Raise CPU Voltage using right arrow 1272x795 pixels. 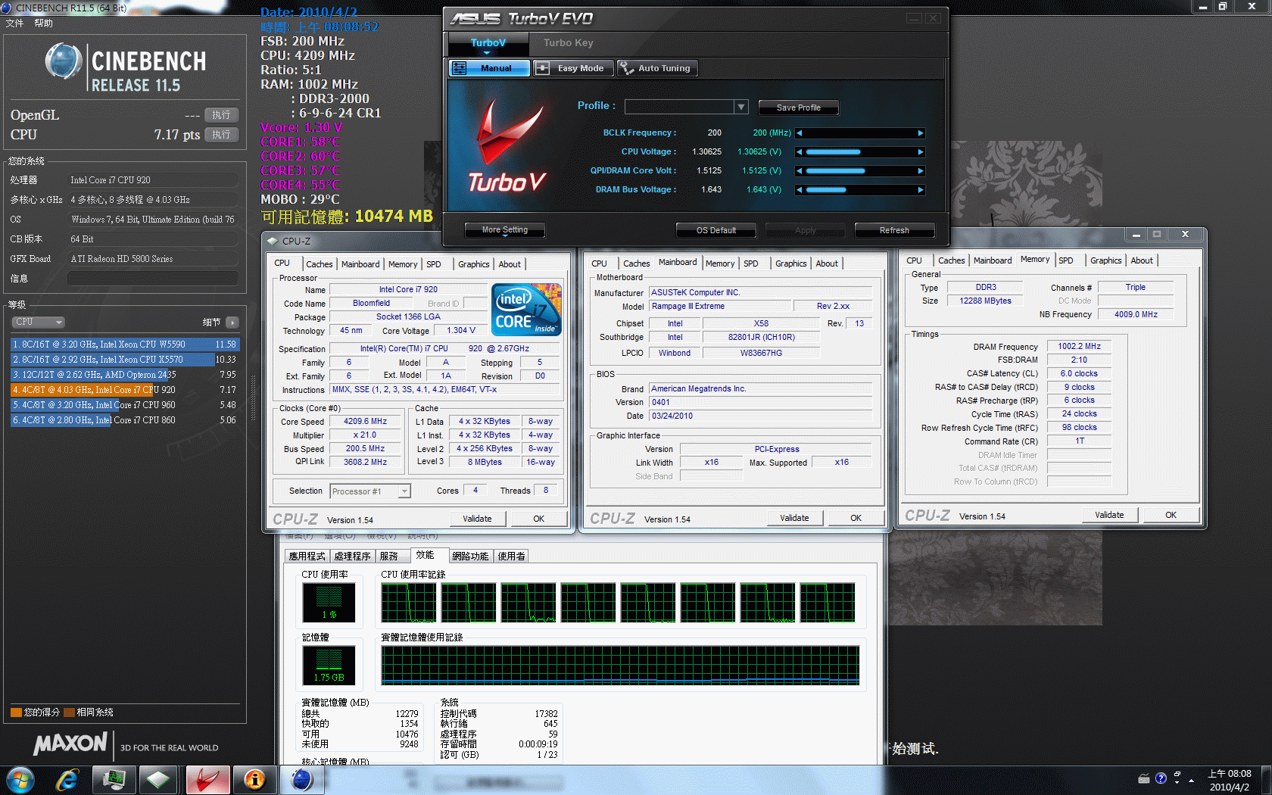click(921, 152)
